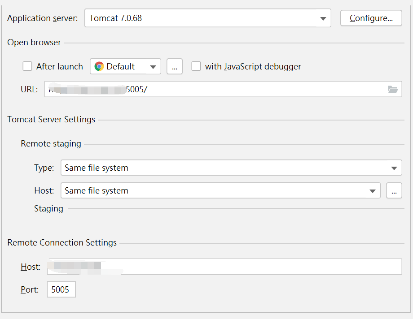This screenshot has height=319, width=413.
Task: Expand the Default browser dropdown arrow
Action: (153, 67)
